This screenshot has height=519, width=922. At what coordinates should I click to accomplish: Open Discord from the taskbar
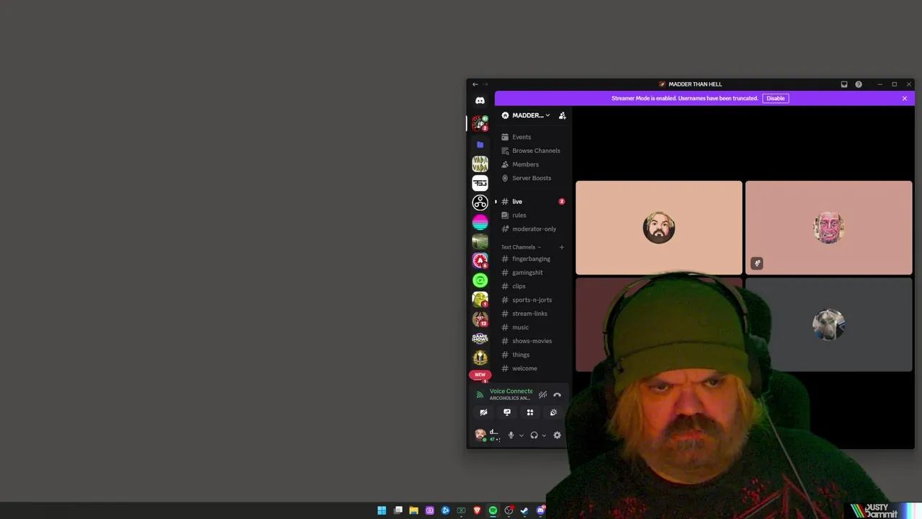[541, 510]
